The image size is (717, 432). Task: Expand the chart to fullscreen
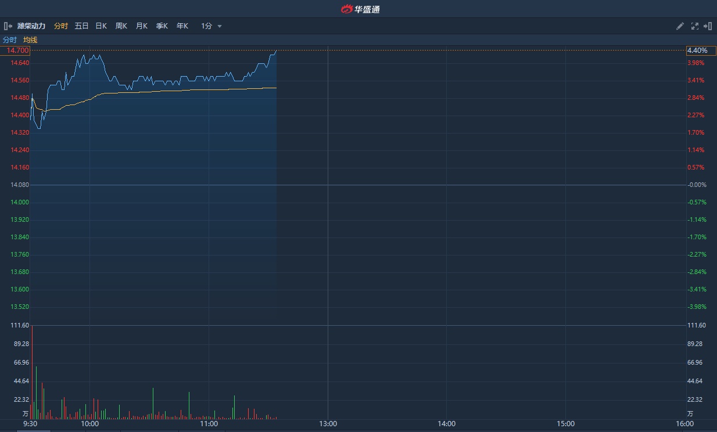click(694, 26)
